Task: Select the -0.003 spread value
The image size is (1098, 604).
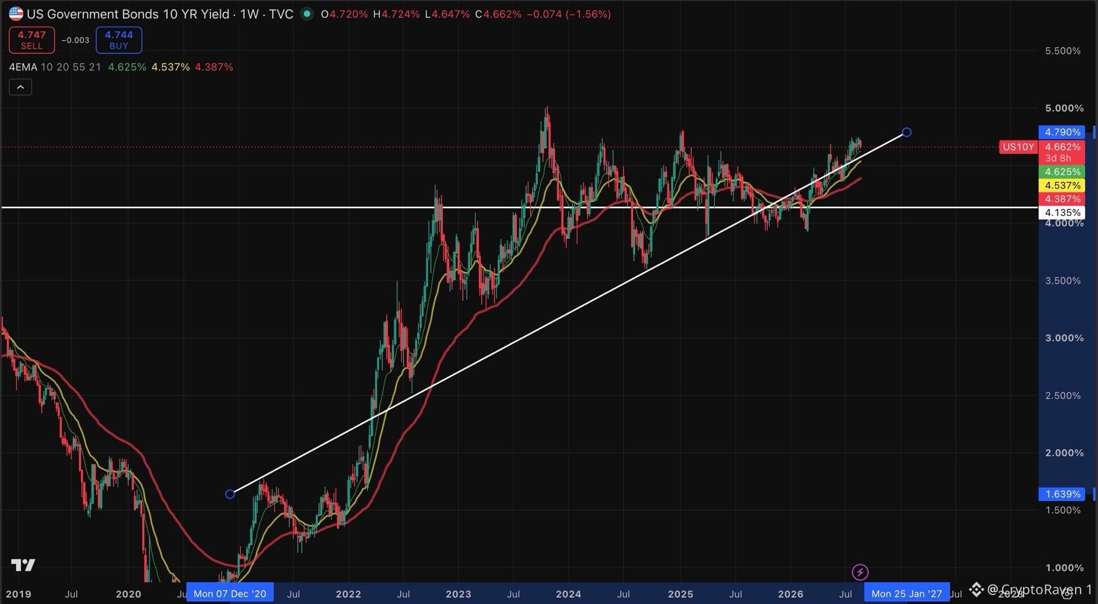Action: (x=76, y=40)
